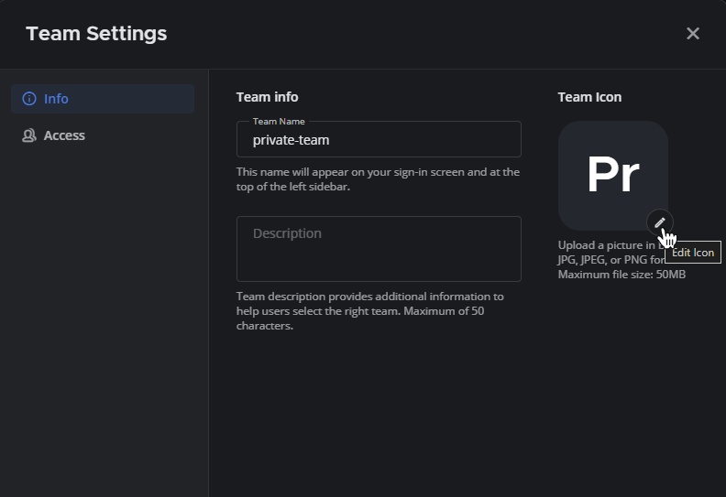Click the people icon beside Access
Image resolution: width=726 pixels, height=497 pixels.
pos(29,135)
